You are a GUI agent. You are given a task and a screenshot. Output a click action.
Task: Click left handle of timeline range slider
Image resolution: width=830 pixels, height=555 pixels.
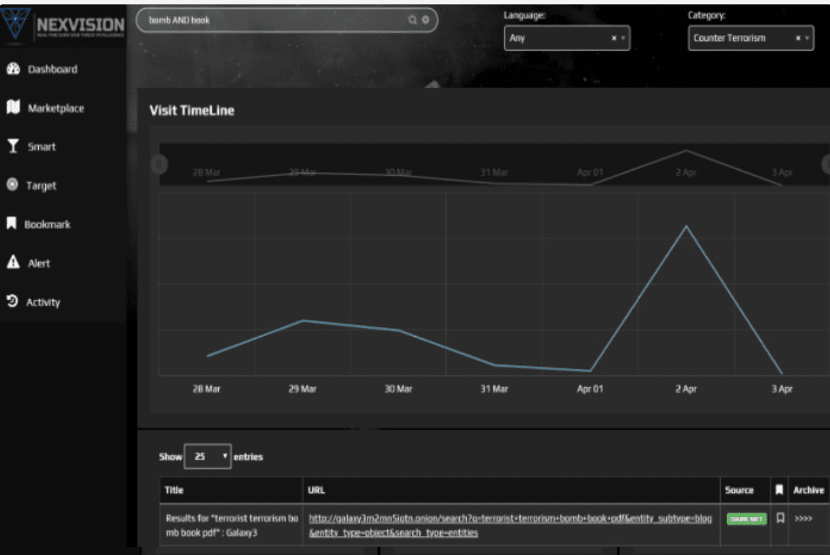[159, 164]
